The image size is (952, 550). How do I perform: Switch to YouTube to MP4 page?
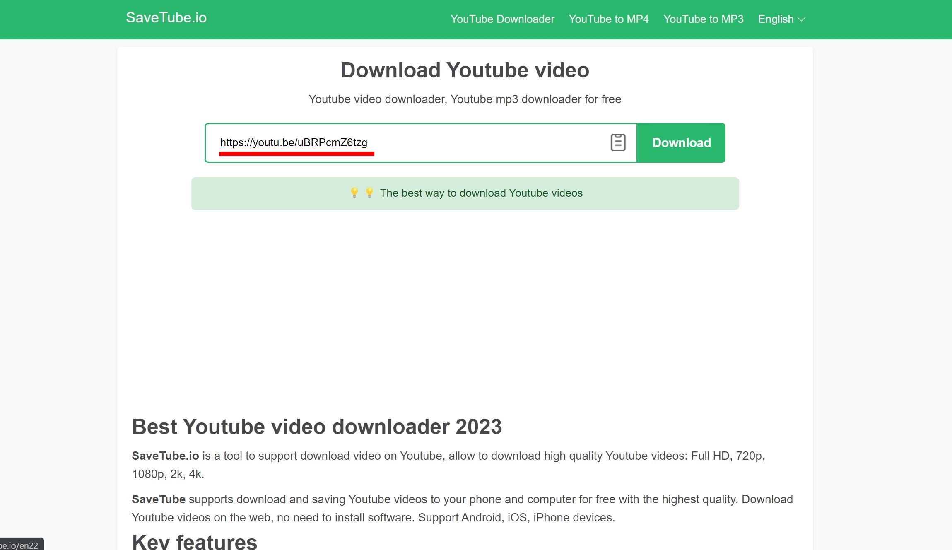pyautogui.click(x=609, y=19)
